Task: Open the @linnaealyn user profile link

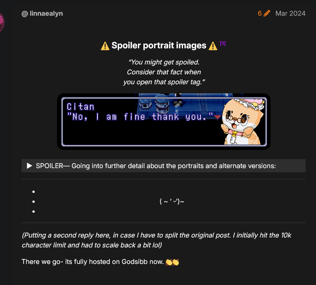Action: [42, 14]
